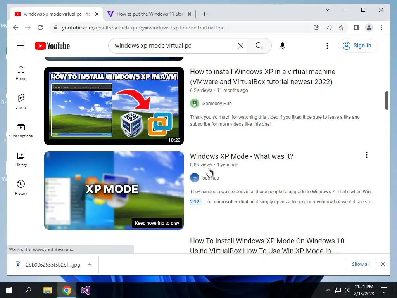This screenshot has width=397, height=298.
Task: Open Library in the sidebar
Action: point(21,159)
